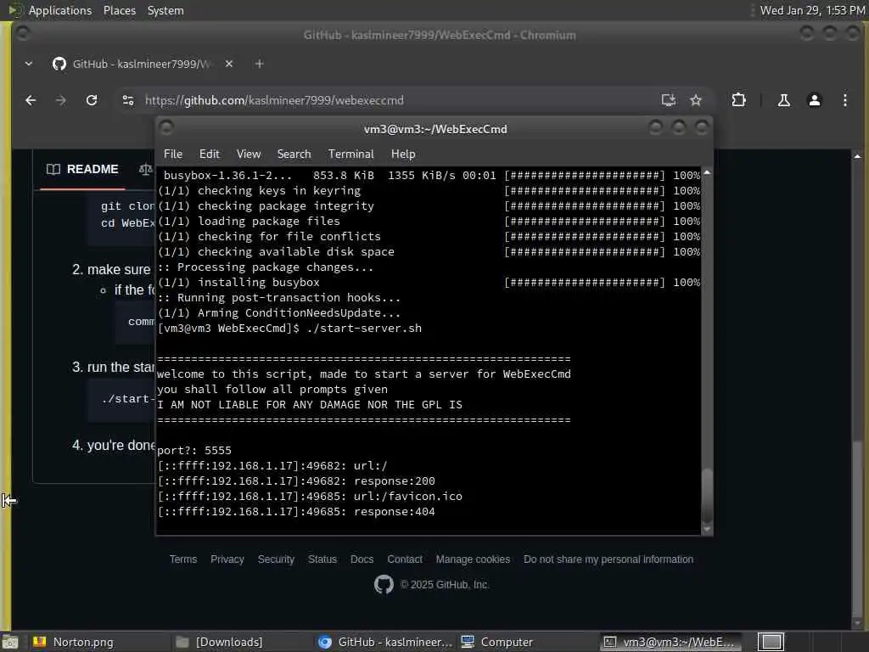Click terminal line 'port?: 5555'
This screenshot has width=869, height=652.
194,451
